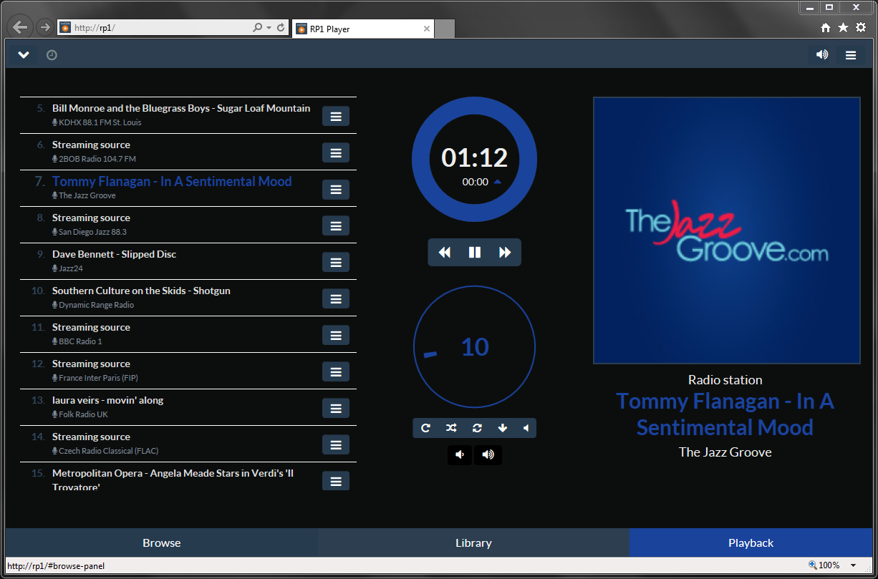
Task: Open the menu for the BBC Radio 1 entry
Action: coord(335,335)
